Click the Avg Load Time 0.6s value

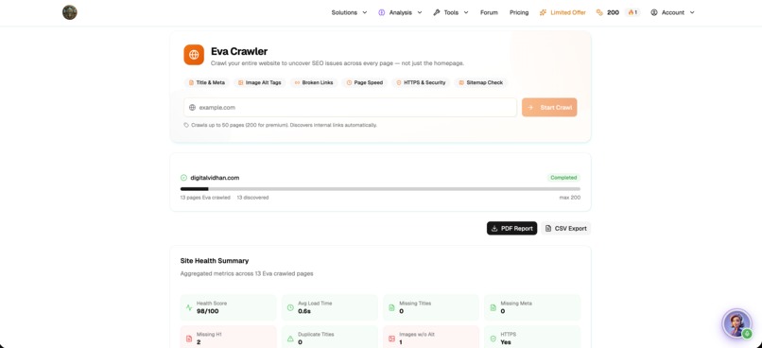pos(304,311)
